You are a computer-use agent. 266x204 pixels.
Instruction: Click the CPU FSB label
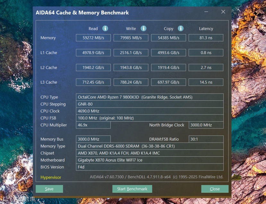point(48,118)
